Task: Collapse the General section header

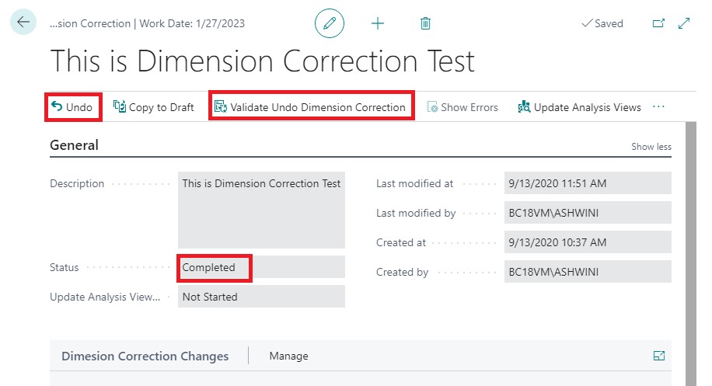Action: pyautogui.click(x=75, y=145)
